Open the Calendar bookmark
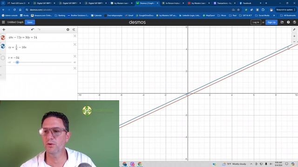Viewport: 298px width, 167px height. click(96, 15)
